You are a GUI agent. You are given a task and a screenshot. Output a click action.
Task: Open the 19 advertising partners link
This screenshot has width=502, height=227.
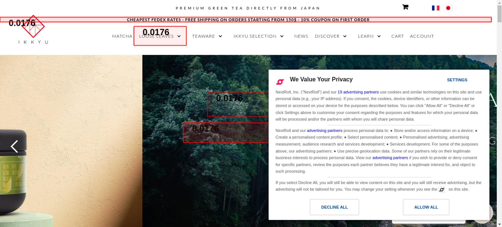[358, 92]
